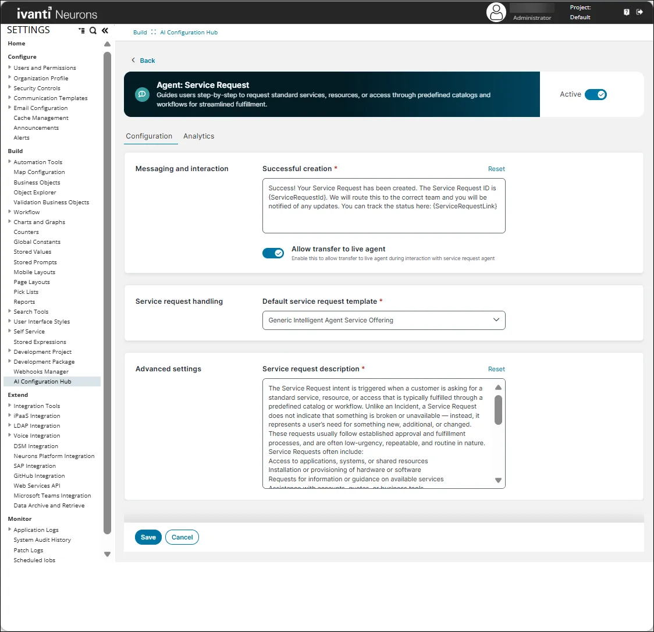This screenshot has width=654, height=632.
Task: Switch to the Analytics tab
Action: 198,136
